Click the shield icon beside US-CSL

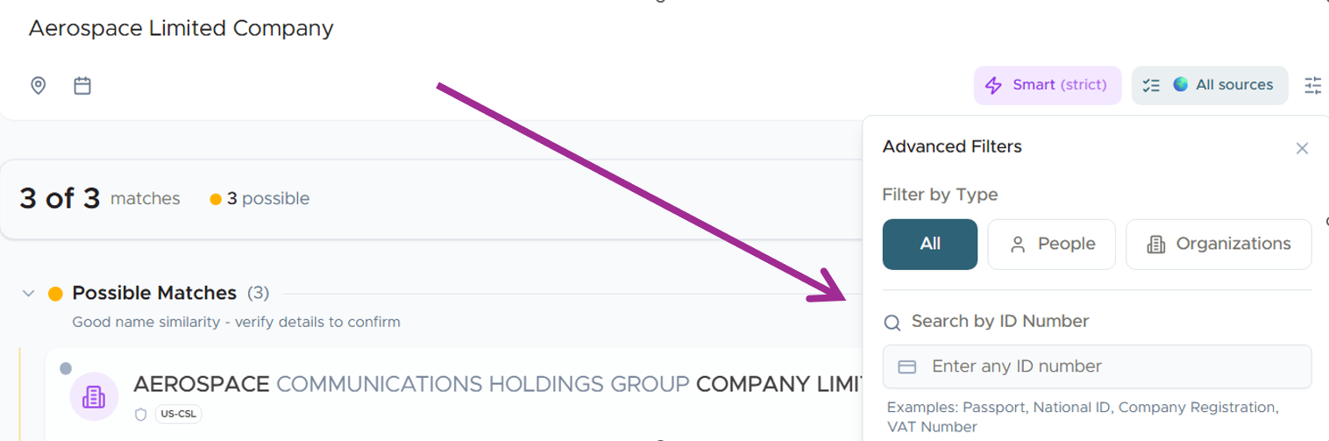(x=140, y=414)
